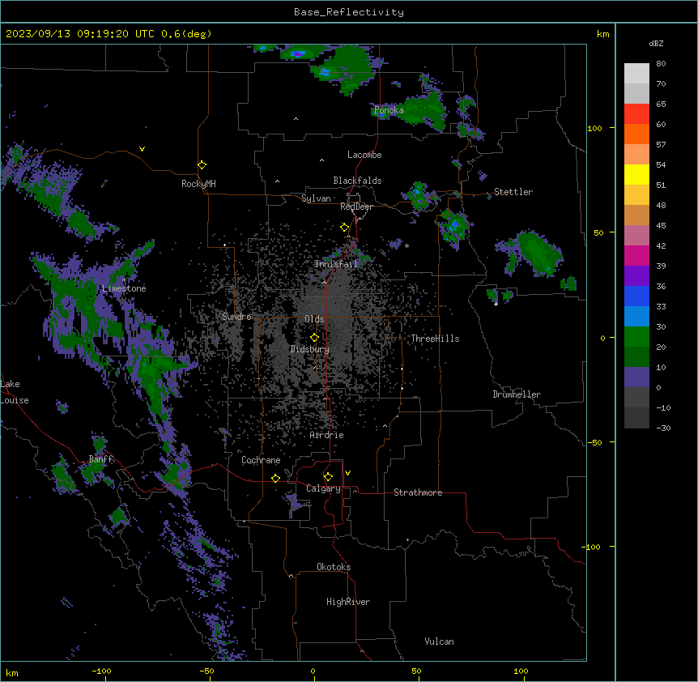Screen dimensions: 698x682
Task: Click the Blackfalds label
Action: [357, 181]
